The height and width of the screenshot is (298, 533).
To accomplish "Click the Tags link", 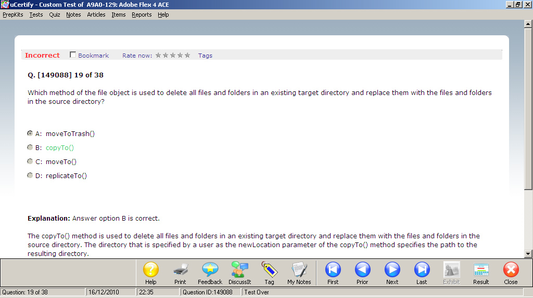I will 205,55.
